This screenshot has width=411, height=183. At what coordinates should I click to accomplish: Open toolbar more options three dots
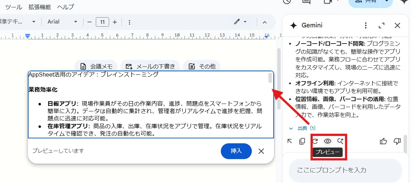click(129, 22)
